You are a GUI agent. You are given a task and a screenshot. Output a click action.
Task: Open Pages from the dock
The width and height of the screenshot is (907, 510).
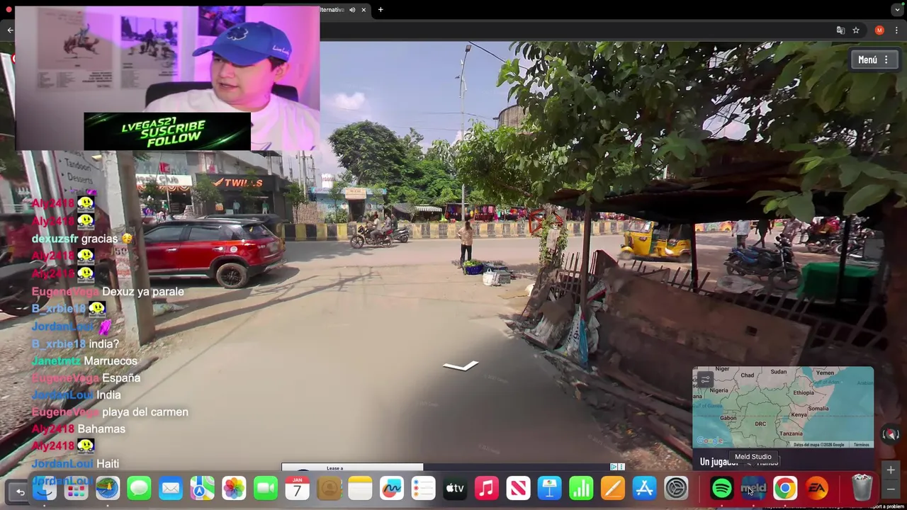click(613, 489)
